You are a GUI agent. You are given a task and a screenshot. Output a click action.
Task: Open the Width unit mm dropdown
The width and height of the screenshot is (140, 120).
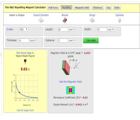coord(111,29)
